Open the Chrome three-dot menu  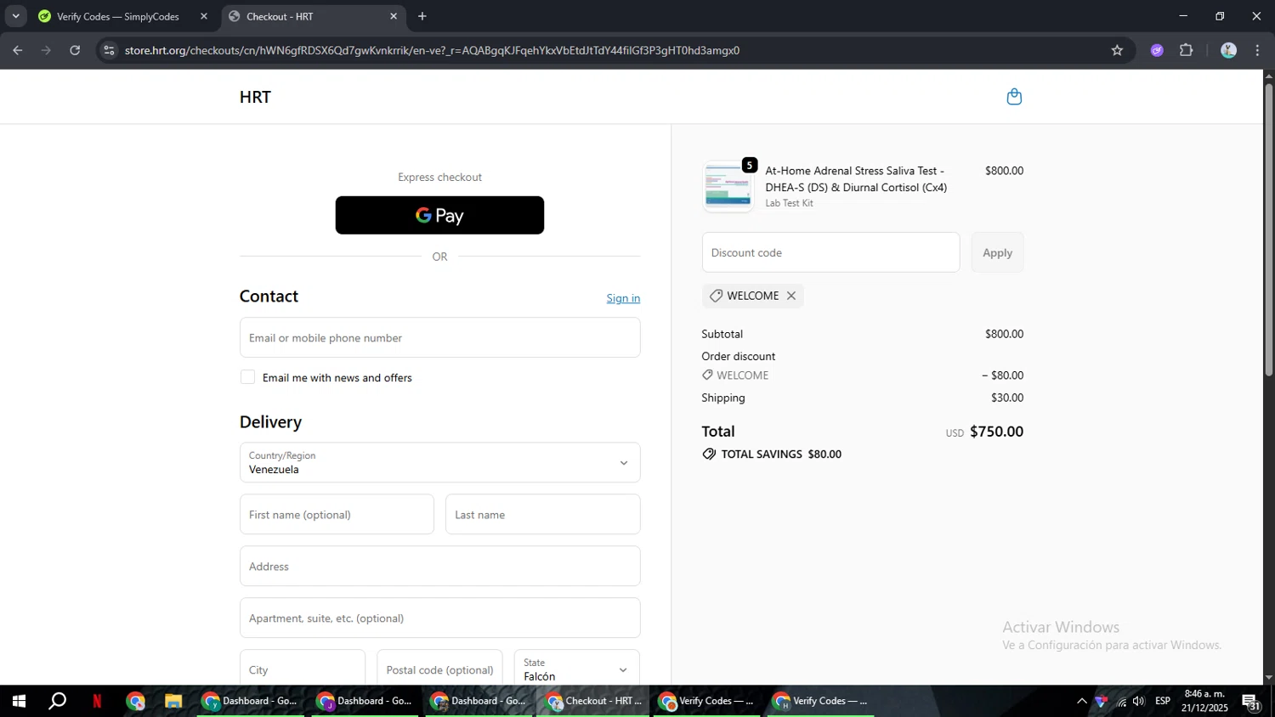point(1257,50)
